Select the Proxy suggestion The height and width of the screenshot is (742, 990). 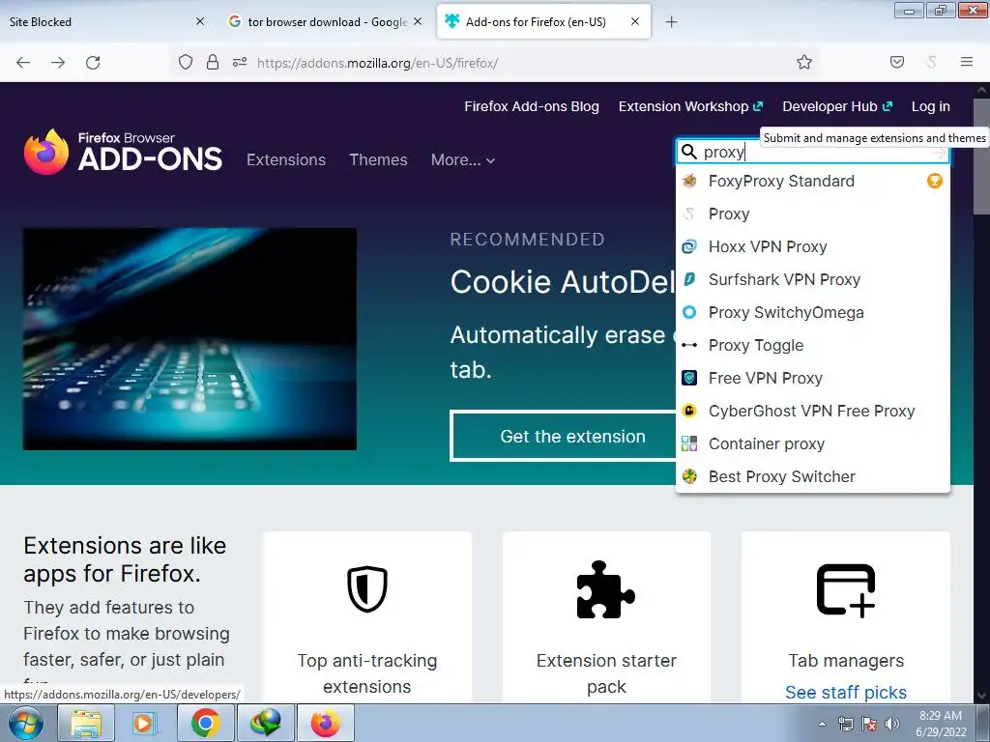812,214
